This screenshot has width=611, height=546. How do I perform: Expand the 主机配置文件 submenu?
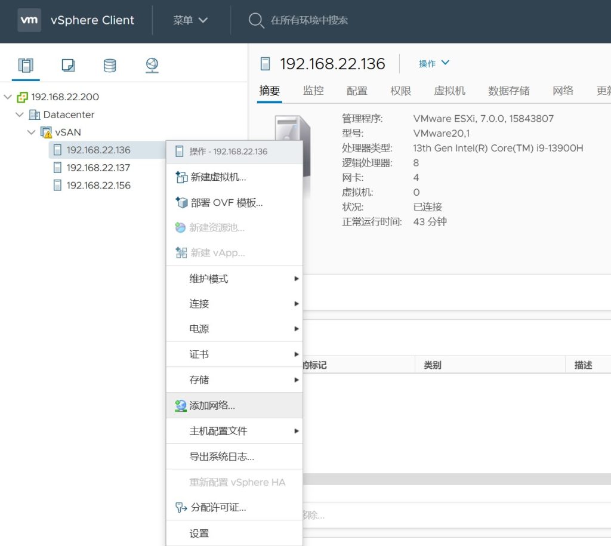coord(234,431)
